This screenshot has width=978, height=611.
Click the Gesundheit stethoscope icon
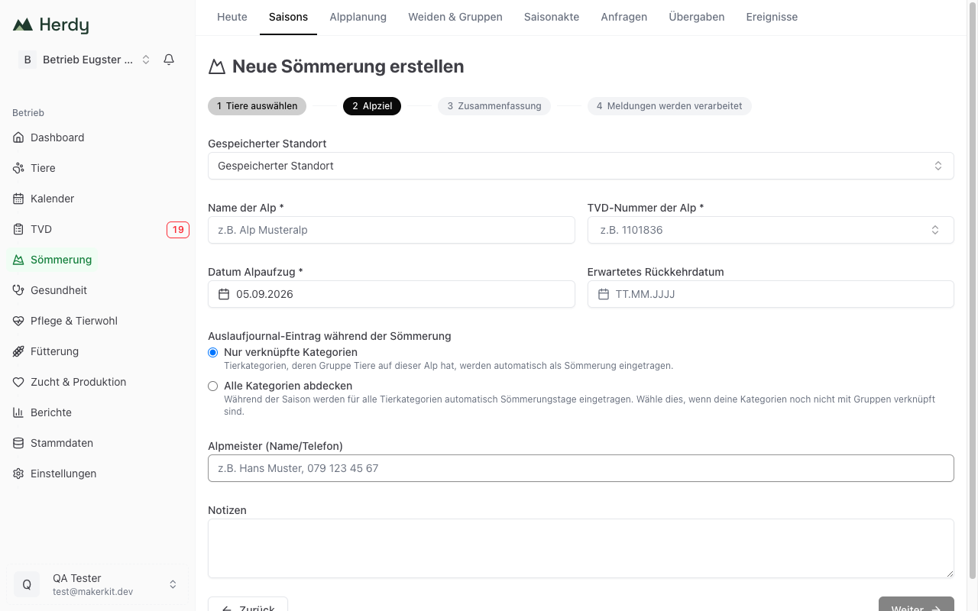[18, 290]
